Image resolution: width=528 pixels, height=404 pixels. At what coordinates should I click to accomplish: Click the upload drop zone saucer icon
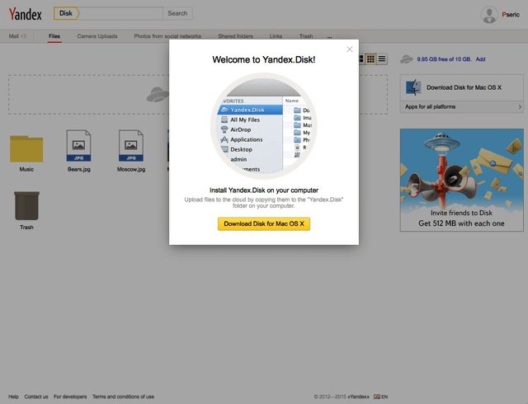click(x=158, y=94)
